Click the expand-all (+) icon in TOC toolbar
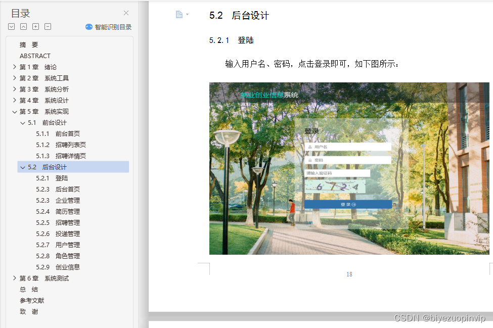493x328 pixels. coord(35,27)
